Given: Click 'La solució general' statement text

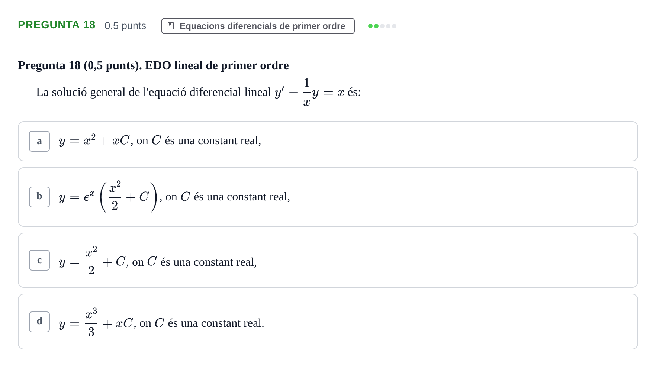Looking at the screenshot, I should coord(81,92).
